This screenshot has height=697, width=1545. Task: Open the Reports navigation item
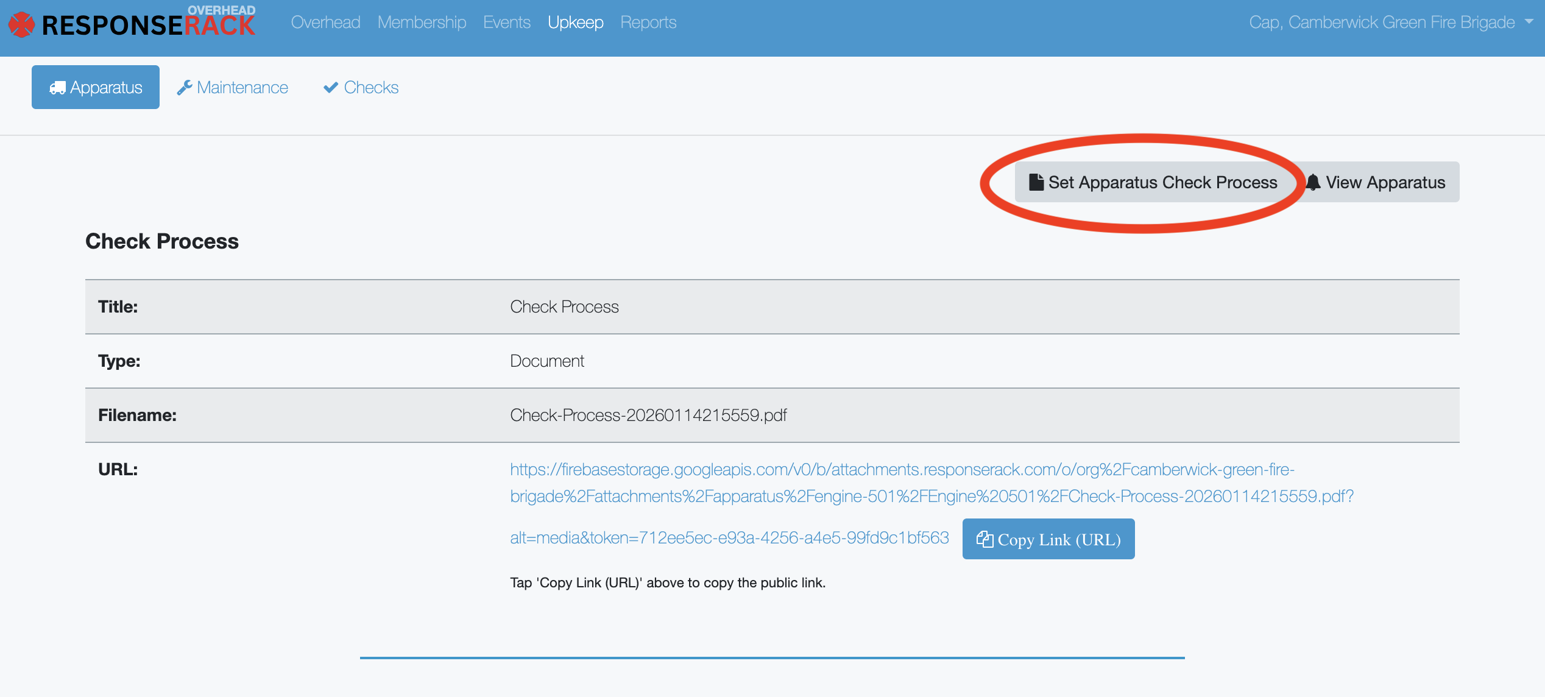click(648, 23)
